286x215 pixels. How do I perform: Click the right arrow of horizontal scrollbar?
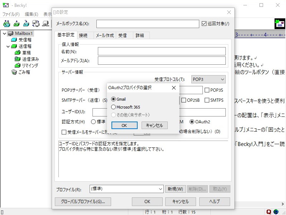coord(283,204)
